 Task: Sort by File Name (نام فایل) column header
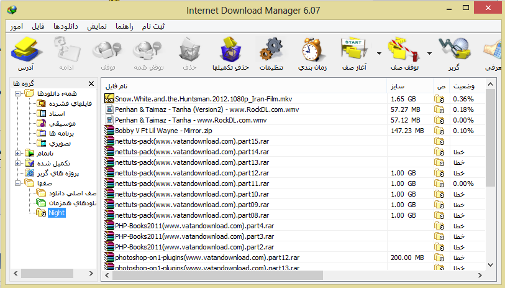tap(245, 86)
